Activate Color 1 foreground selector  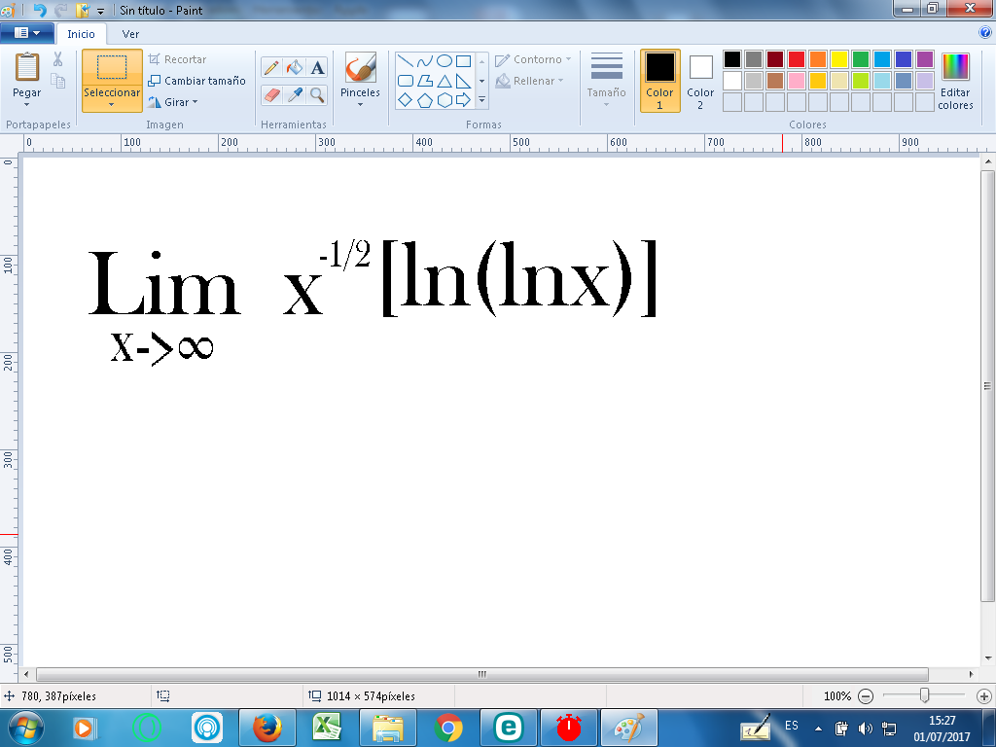659,81
